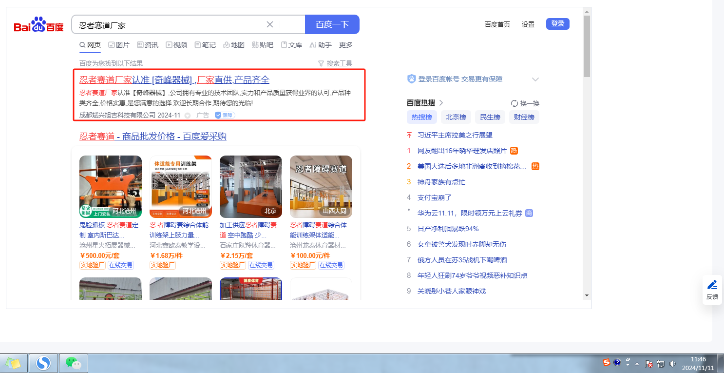Select the 北京榜 tab
Viewport: 724px width, 373px height.
click(x=456, y=117)
